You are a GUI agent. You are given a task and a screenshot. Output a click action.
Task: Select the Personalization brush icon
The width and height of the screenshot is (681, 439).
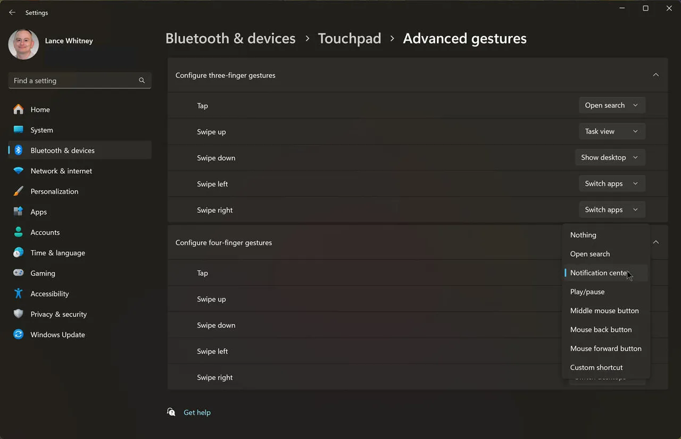19,191
